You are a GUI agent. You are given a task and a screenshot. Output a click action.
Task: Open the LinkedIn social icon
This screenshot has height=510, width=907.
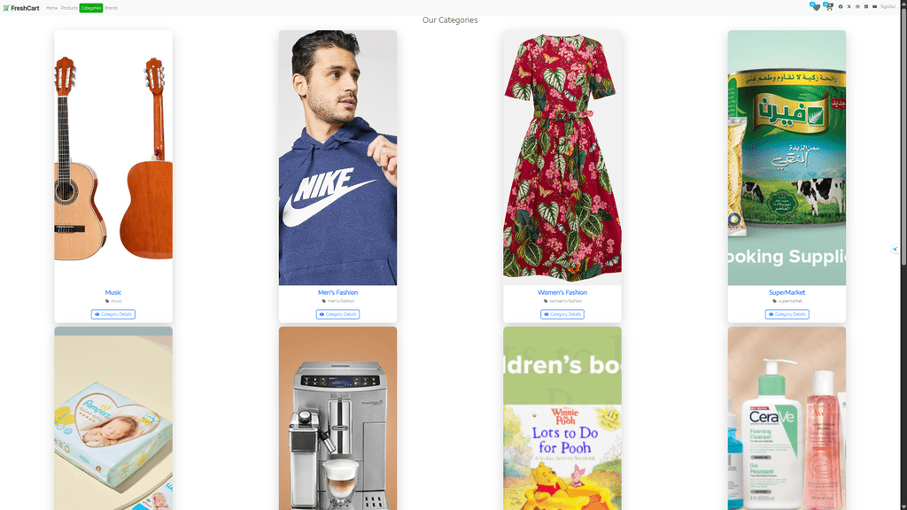(866, 7)
